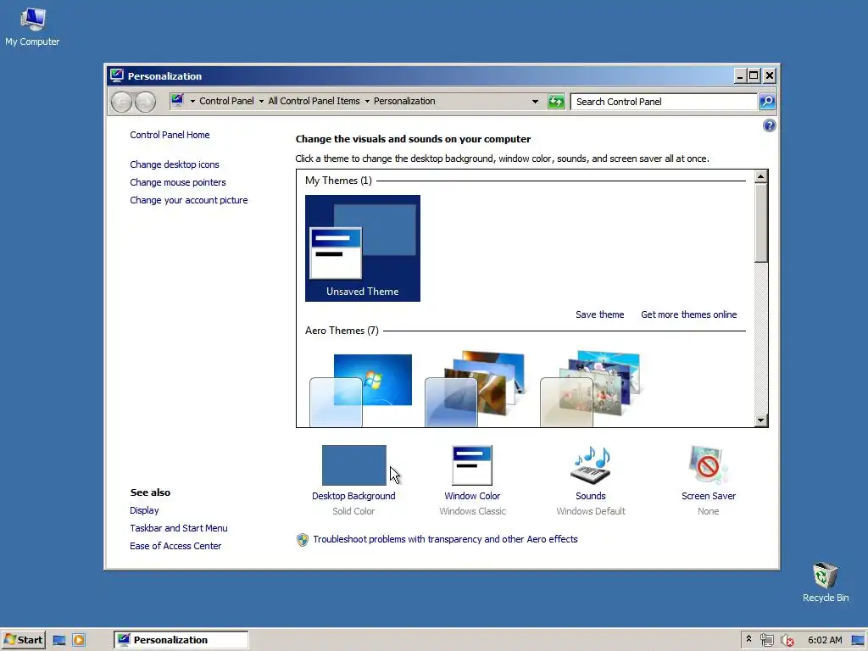
Task: Open Change your account picture link
Action: (x=189, y=200)
